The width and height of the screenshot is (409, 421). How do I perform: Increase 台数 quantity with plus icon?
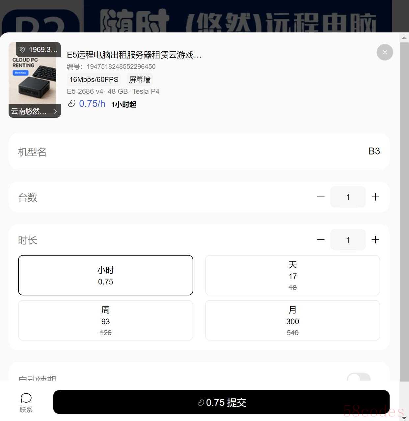(375, 197)
